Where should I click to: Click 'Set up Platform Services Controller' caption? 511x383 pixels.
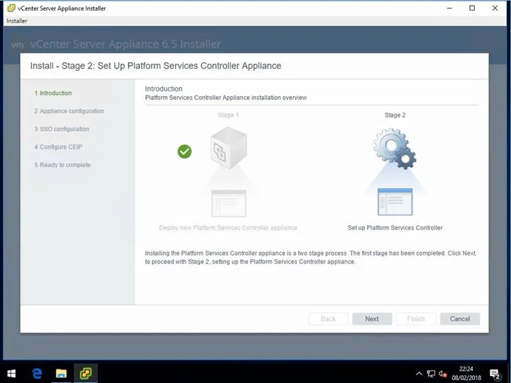coord(395,228)
